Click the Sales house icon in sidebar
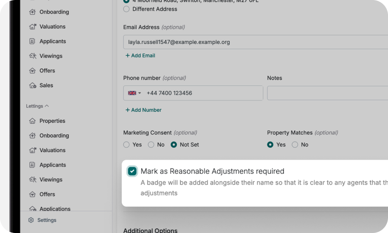 pyautogui.click(x=33, y=85)
